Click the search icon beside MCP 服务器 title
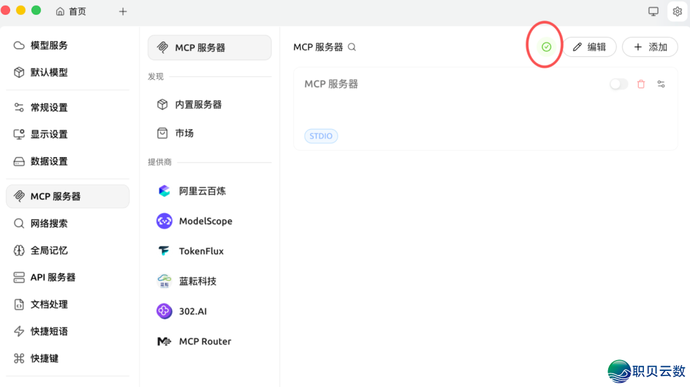Viewport: 690px width, 387px height. [x=352, y=47]
